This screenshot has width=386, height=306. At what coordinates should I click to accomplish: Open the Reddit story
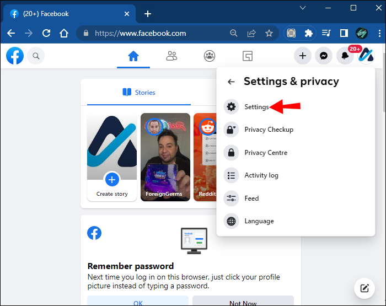[x=205, y=157]
